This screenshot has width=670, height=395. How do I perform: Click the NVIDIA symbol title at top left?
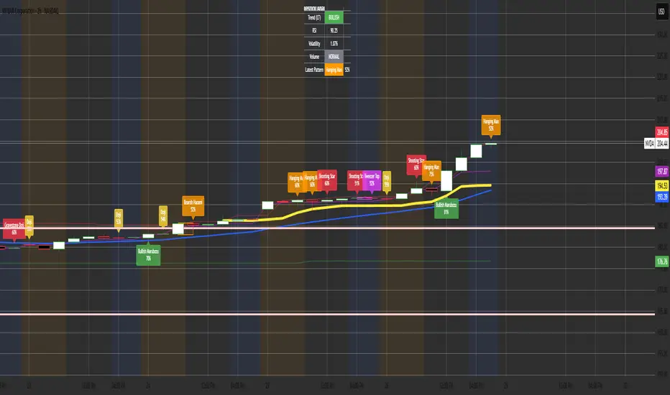pyautogui.click(x=30, y=11)
